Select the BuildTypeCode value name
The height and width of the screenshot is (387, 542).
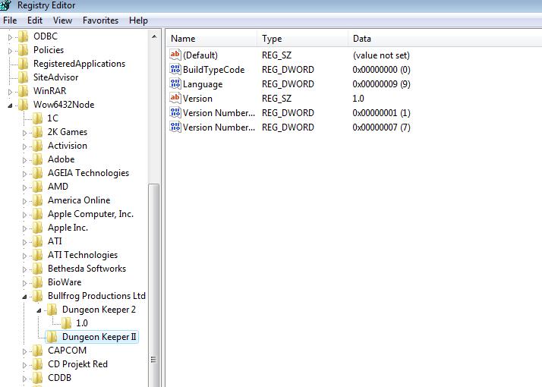(213, 70)
